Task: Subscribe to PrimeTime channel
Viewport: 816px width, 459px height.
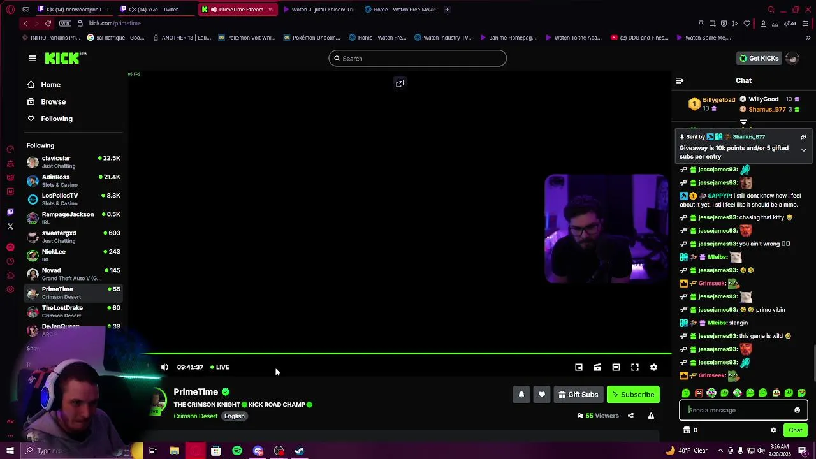Action: tap(633, 395)
